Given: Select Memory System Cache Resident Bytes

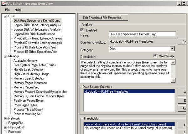Looking at the screenshot, I should point(39,96).
